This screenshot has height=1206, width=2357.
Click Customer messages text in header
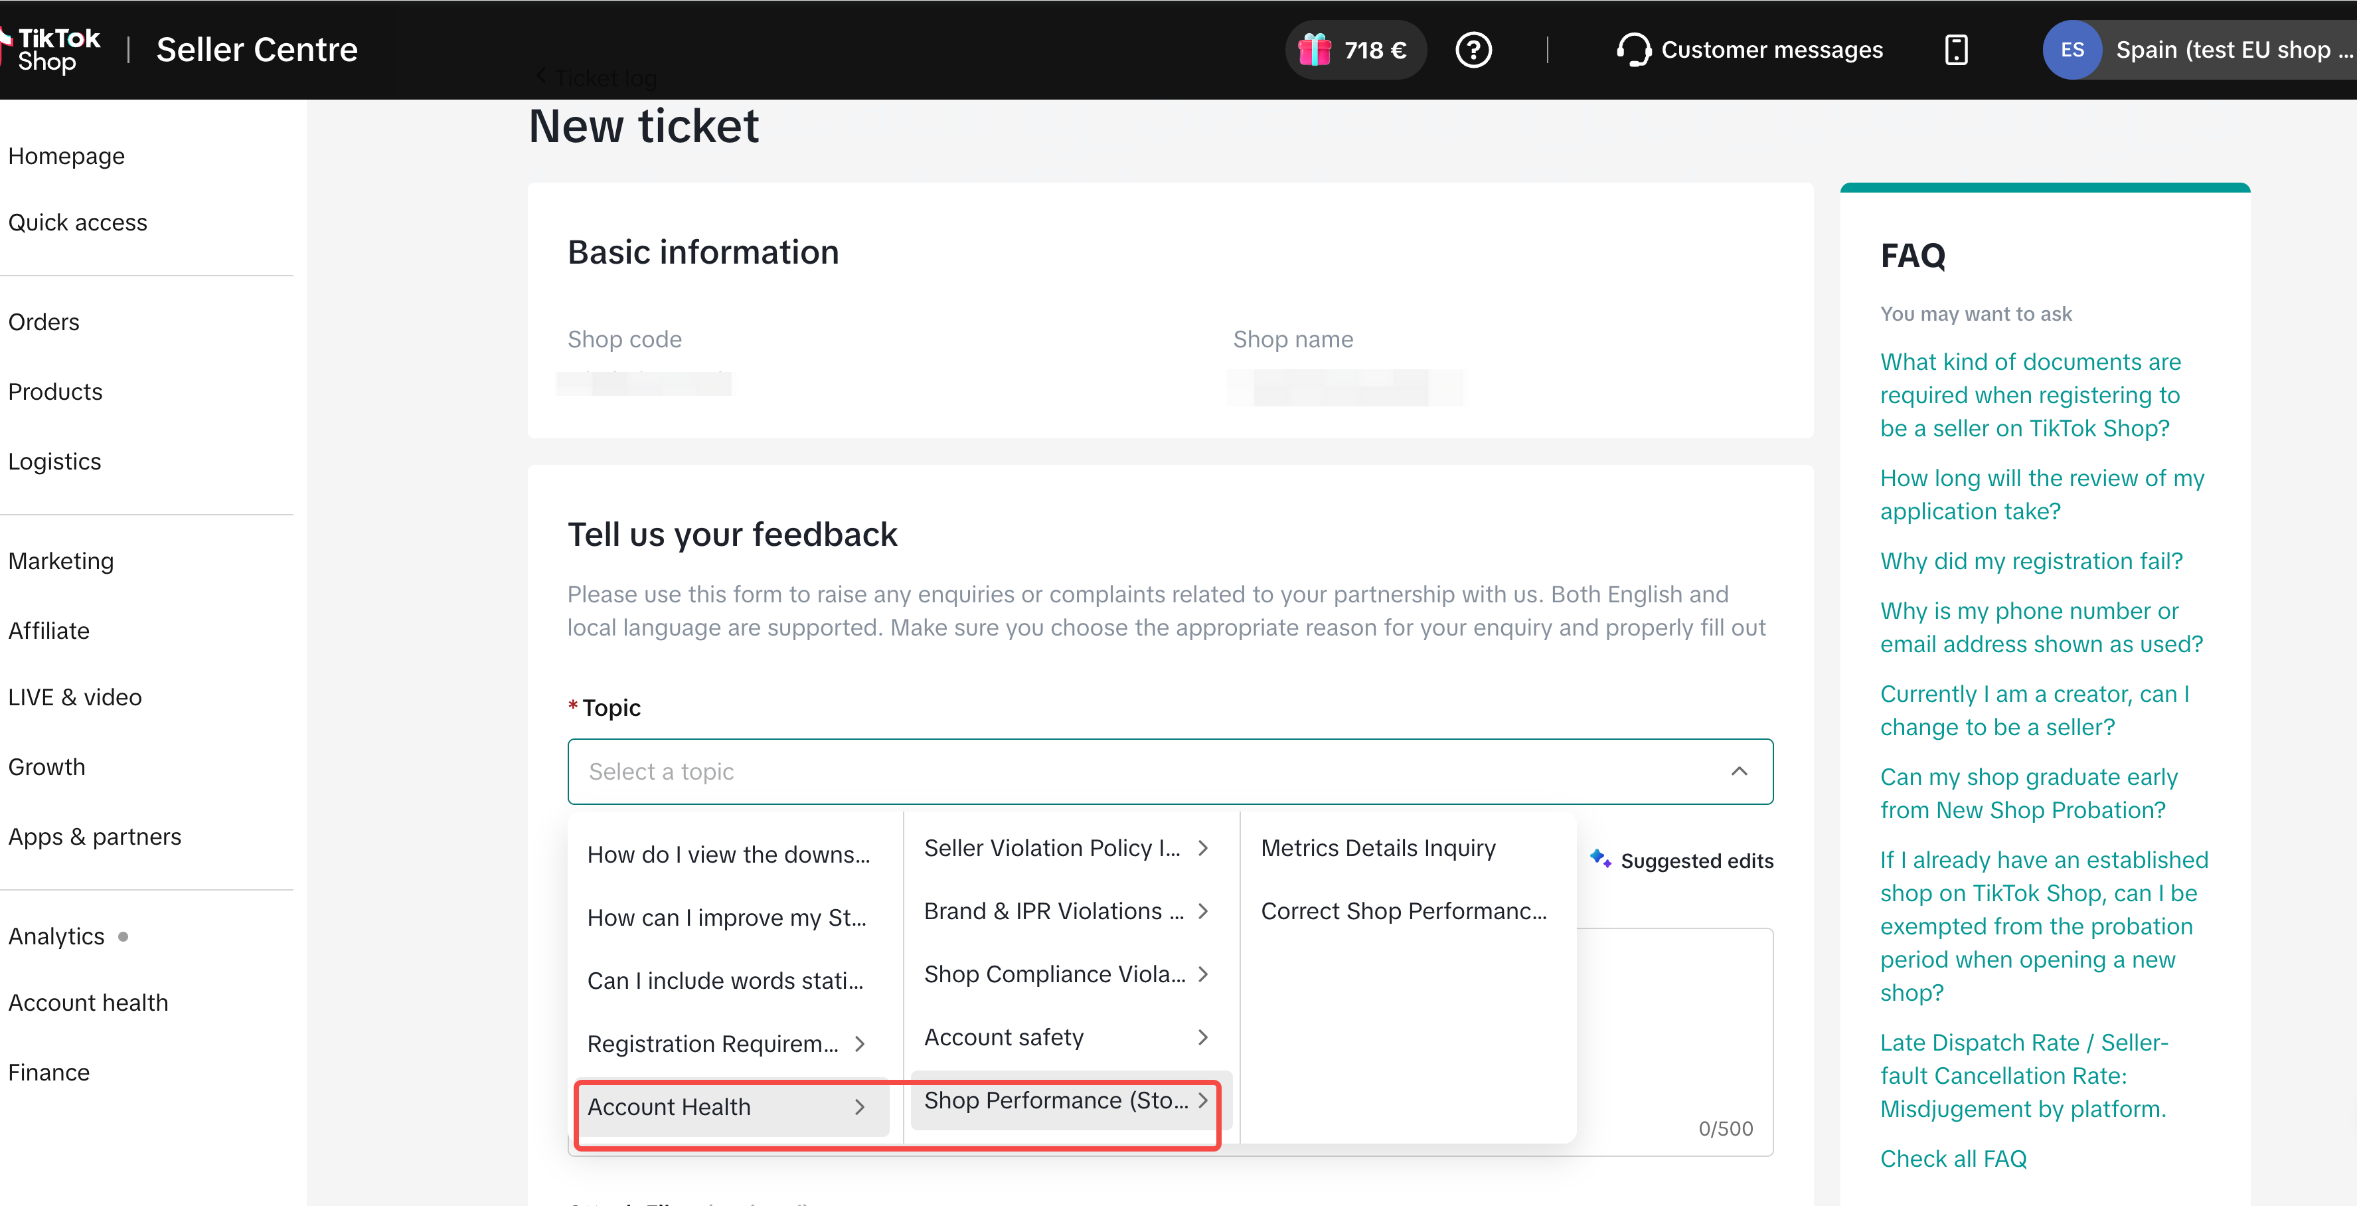click(x=1771, y=49)
